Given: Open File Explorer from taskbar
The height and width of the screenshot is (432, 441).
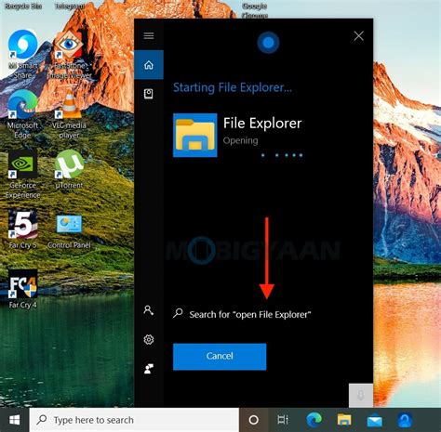Looking at the screenshot, I should click(344, 420).
